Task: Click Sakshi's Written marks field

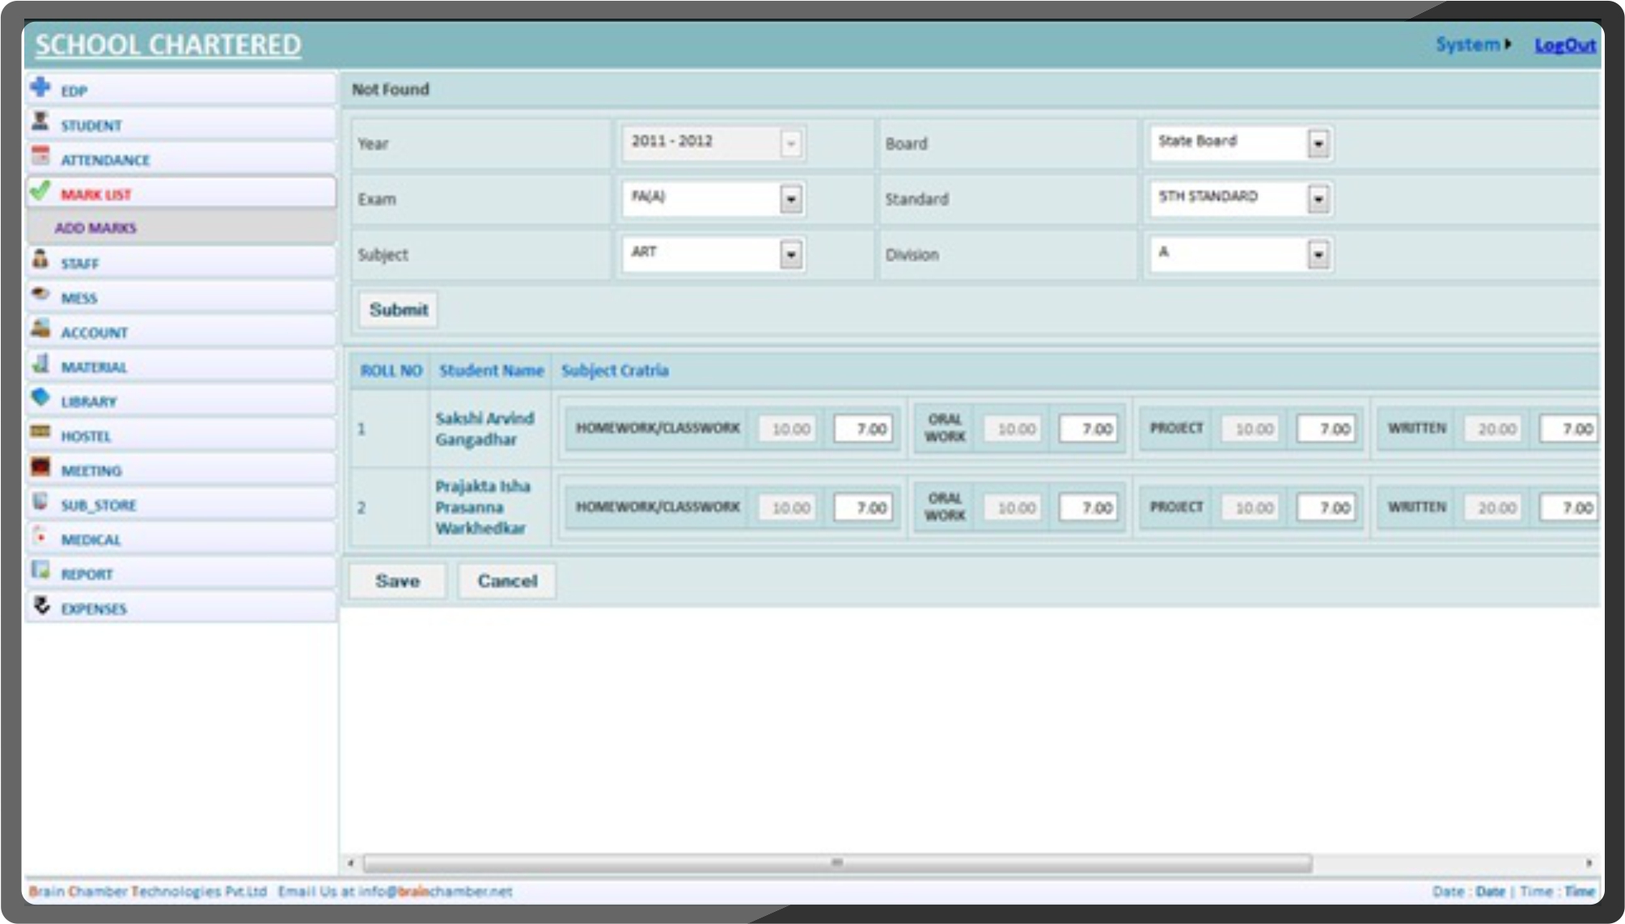Action: pos(1569,429)
